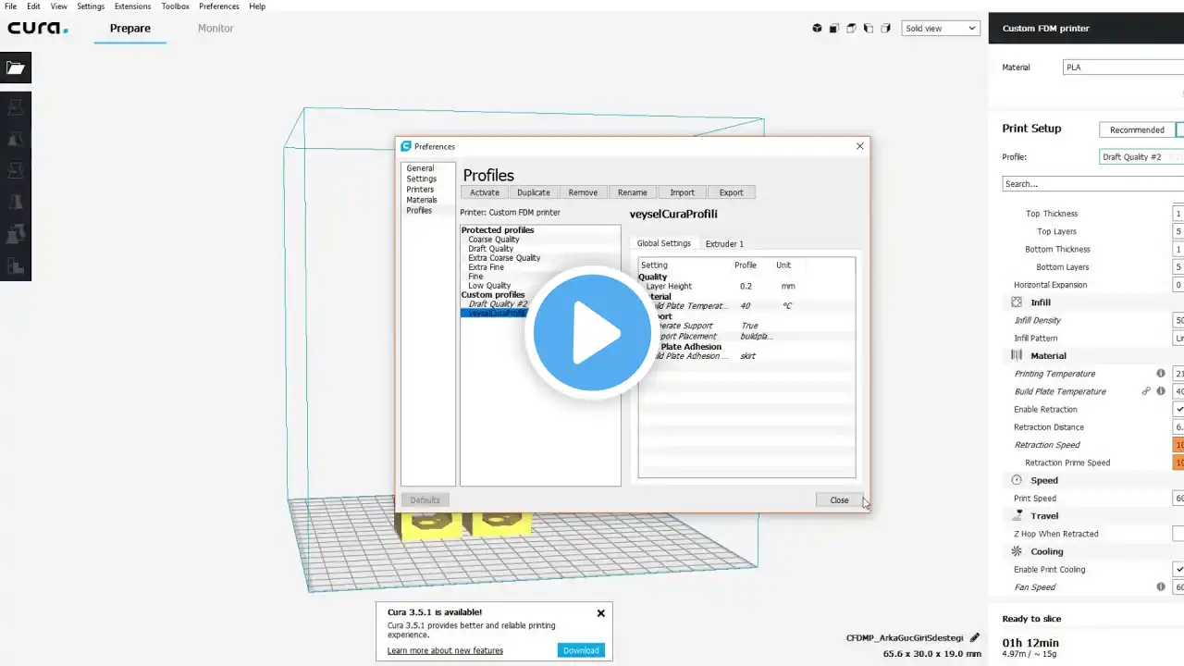Click the Travel category icon

pyautogui.click(x=1017, y=515)
